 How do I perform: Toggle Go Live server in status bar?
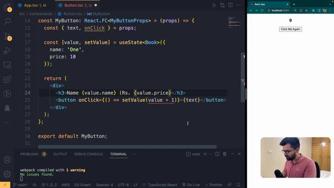click(191, 185)
